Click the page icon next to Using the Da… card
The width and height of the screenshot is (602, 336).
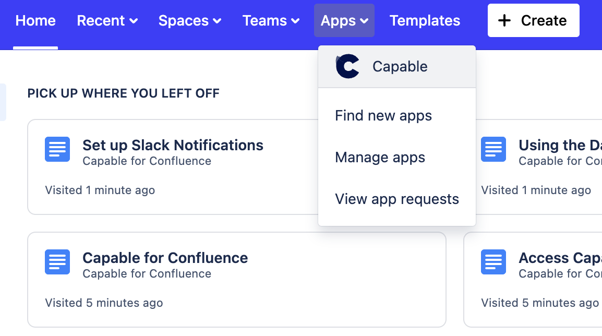(493, 149)
